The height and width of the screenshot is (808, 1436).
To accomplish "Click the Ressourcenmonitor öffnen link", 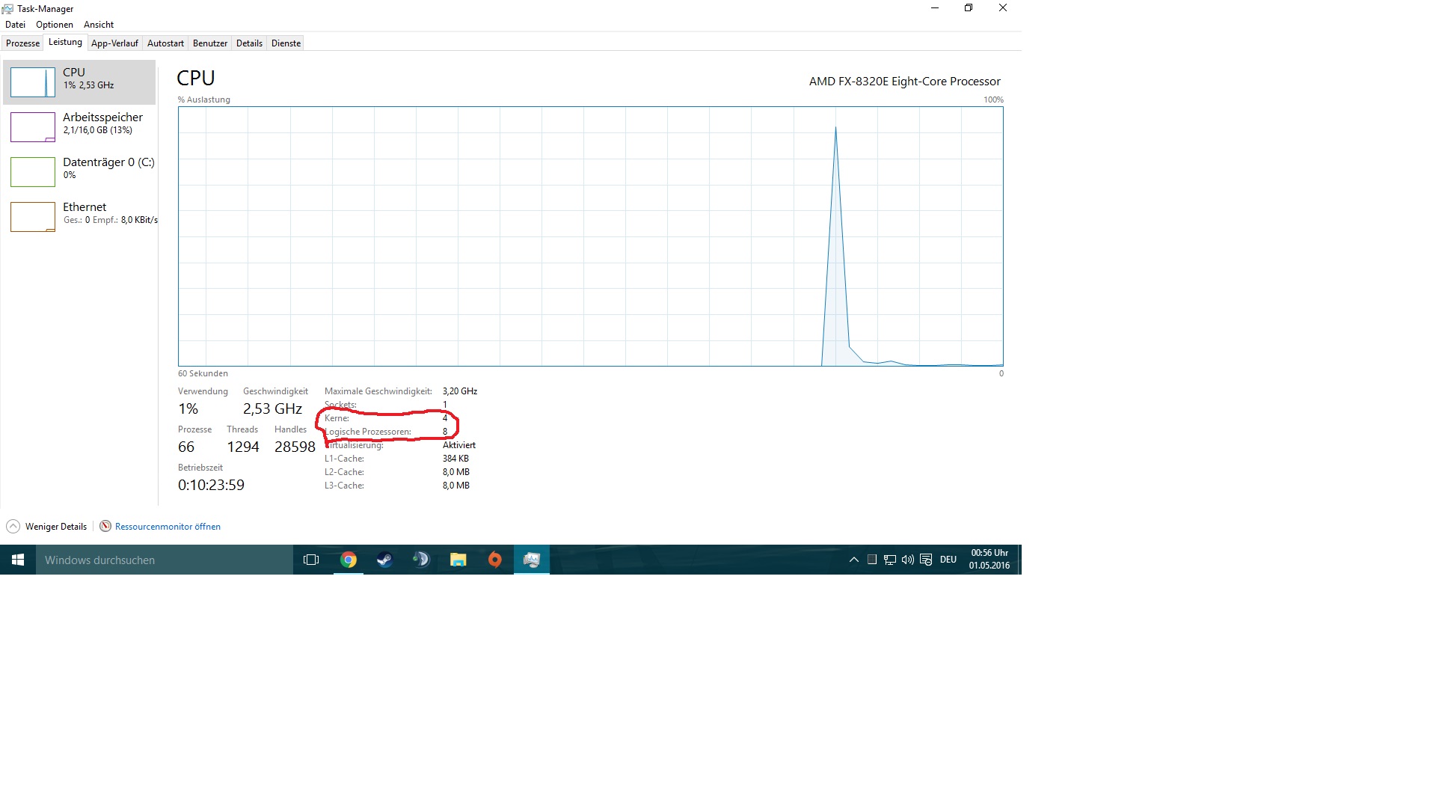I will [168, 527].
